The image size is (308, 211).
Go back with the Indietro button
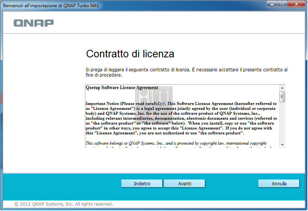pos(142,183)
